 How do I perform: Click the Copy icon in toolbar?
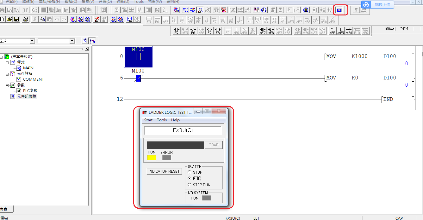pyautogui.click(x=42, y=20)
